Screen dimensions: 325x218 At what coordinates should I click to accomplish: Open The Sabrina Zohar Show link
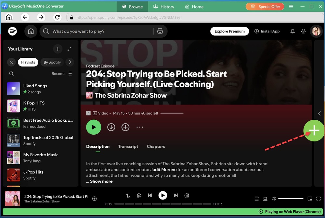131,95
